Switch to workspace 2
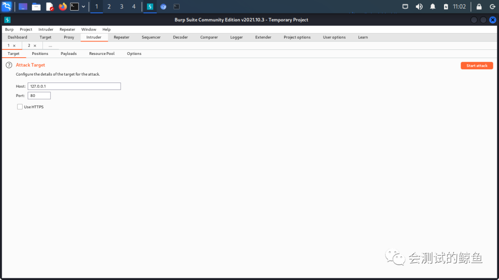The width and height of the screenshot is (499, 280). (x=109, y=6)
